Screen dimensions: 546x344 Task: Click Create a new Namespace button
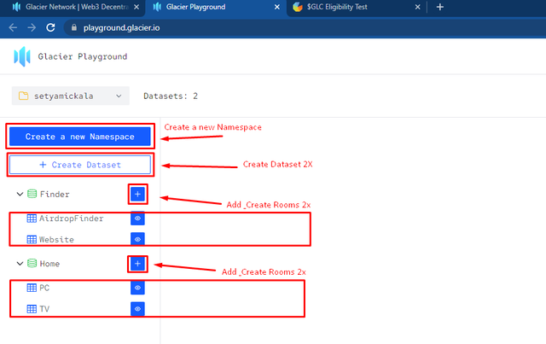(80, 137)
